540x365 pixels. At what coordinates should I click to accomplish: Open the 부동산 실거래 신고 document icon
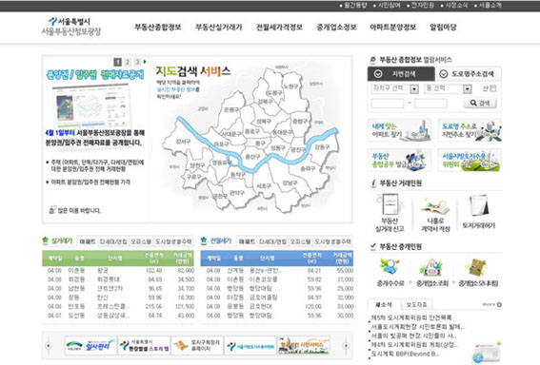click(390, 204)
